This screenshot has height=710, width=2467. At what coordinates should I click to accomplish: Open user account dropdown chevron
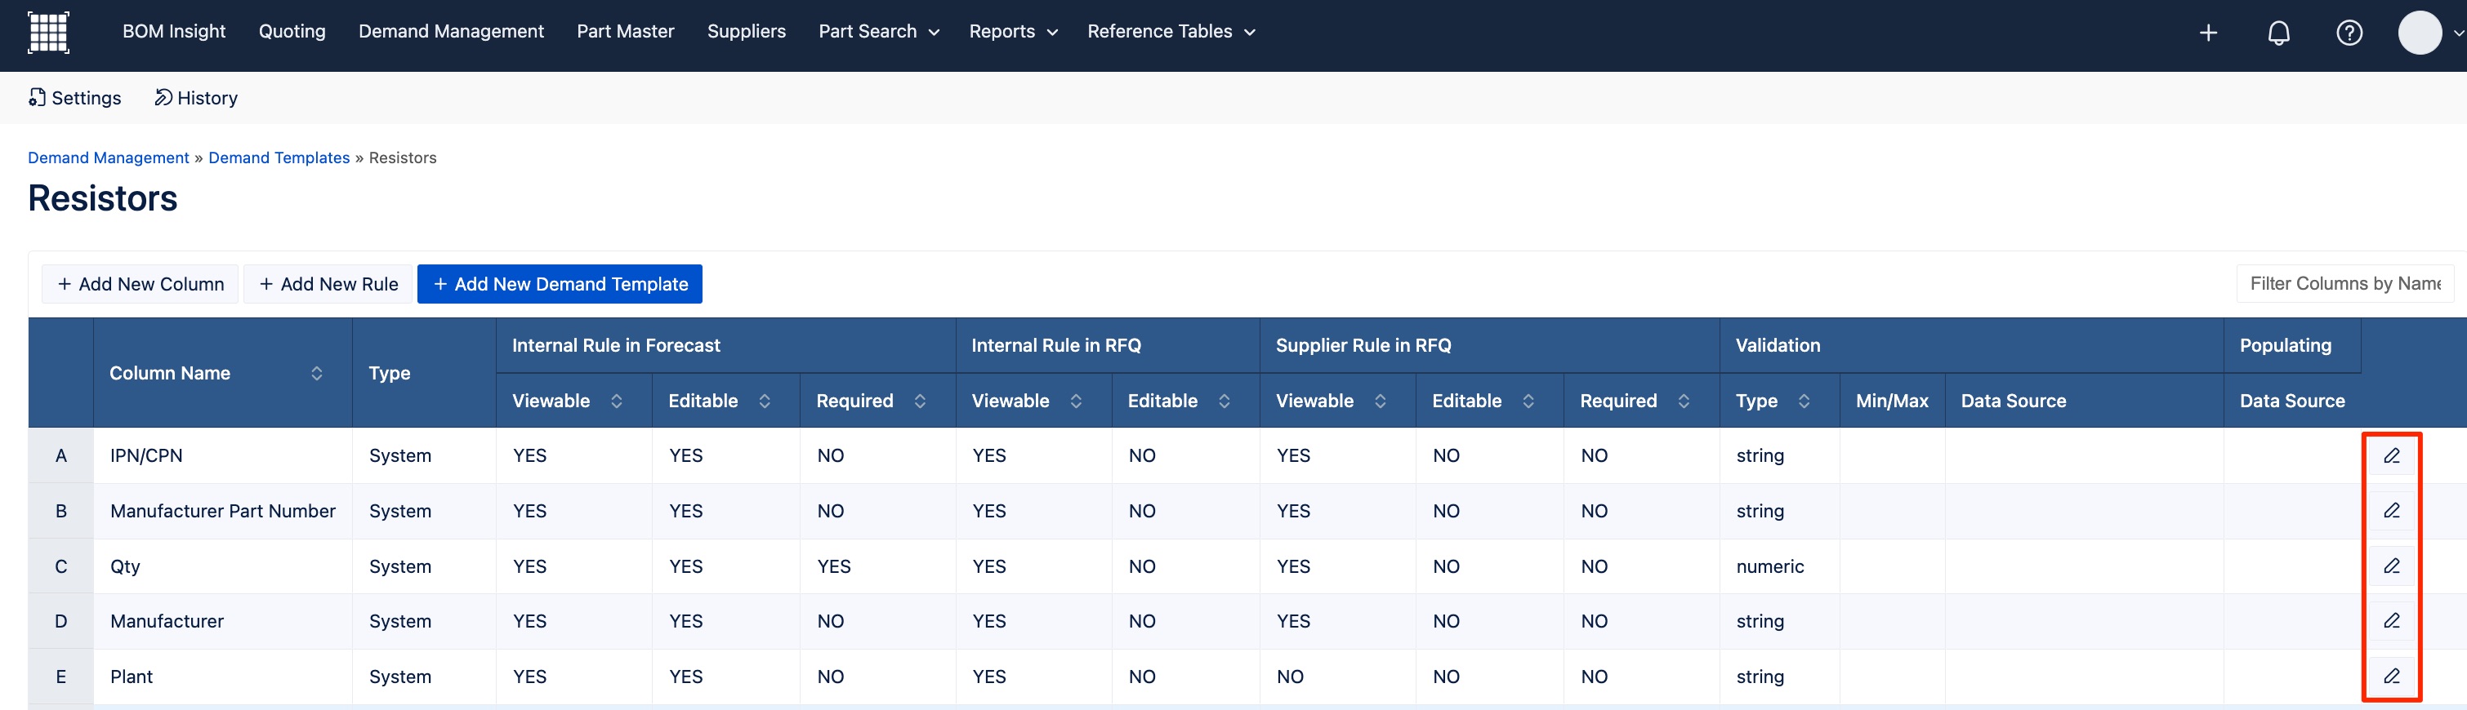2457,33
